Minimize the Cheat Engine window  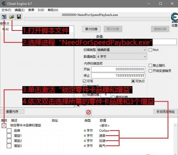149,4
